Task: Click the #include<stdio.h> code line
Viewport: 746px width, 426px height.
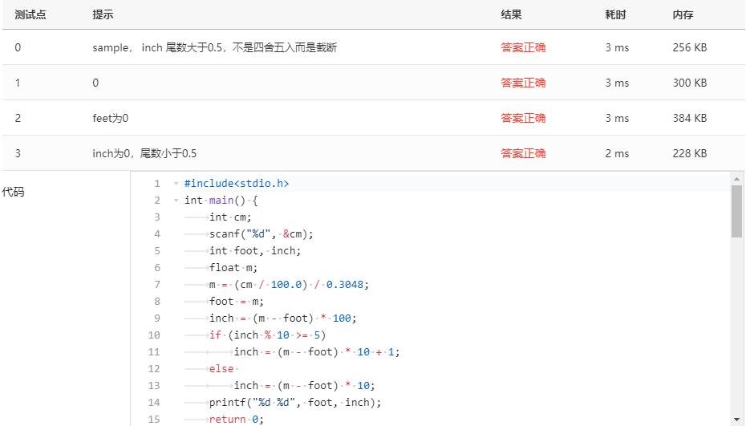Action: [237, 184]
